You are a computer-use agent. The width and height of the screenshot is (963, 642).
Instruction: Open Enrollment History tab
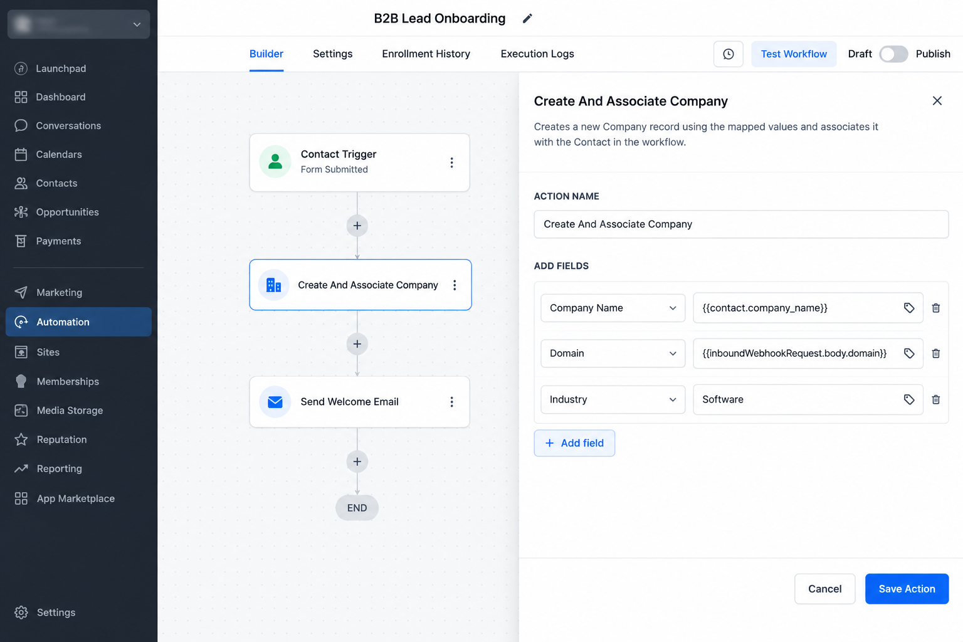tap(426, 54)
